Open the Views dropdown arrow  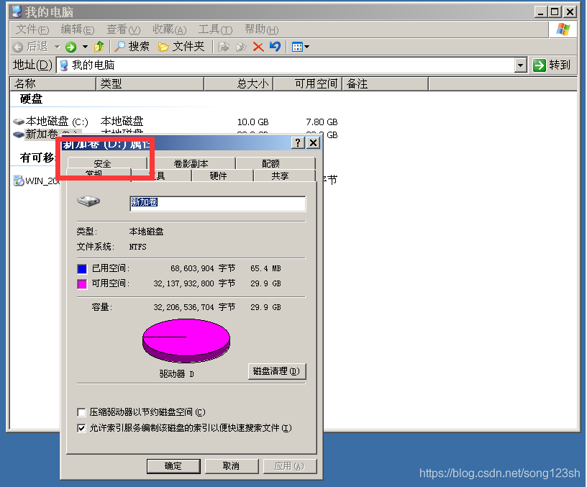click(x=307, y=47)
